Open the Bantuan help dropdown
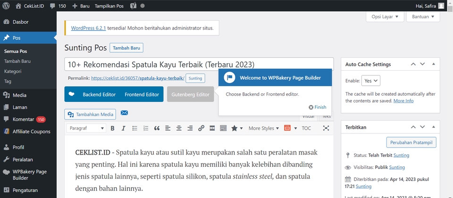This screenshot has width=453, height=198. tap(423, 16)
